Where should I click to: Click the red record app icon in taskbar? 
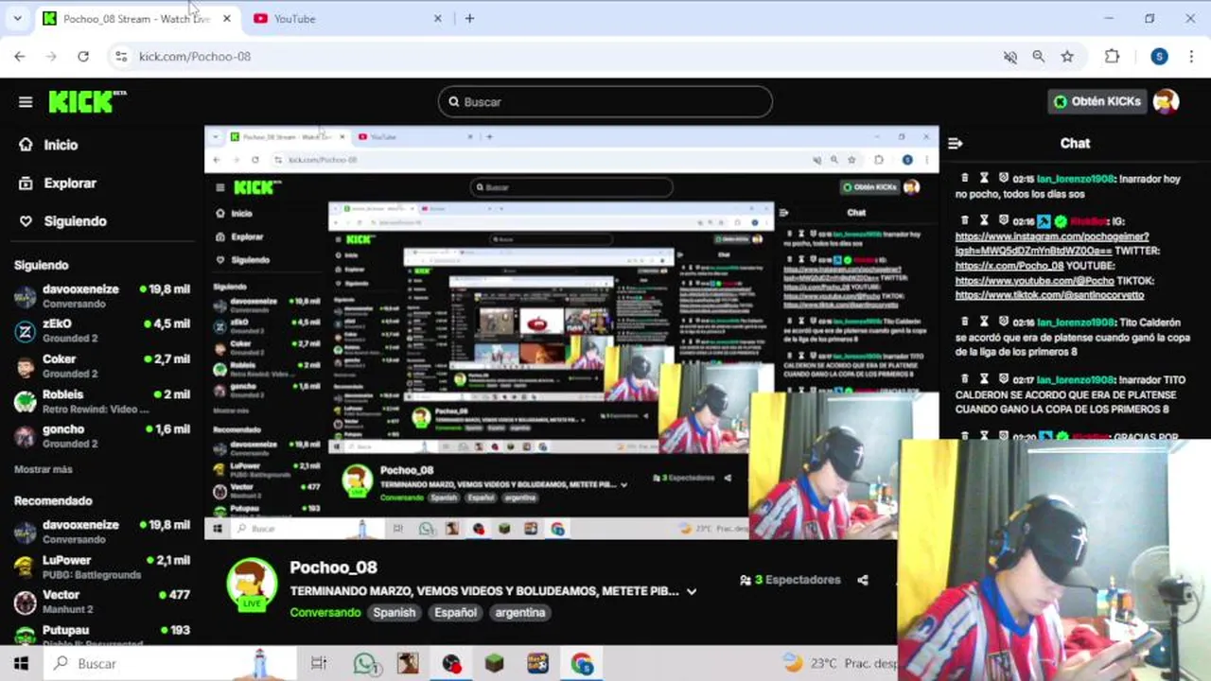click(x=451, y=663)
